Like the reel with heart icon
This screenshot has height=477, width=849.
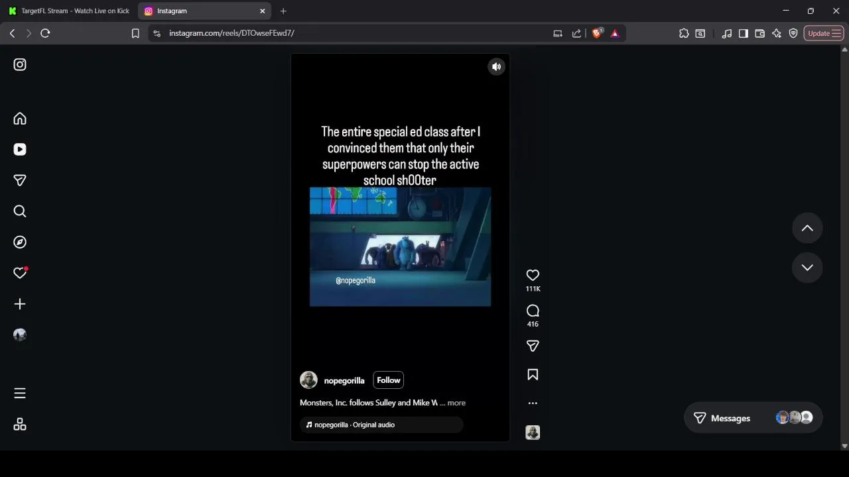533,275
